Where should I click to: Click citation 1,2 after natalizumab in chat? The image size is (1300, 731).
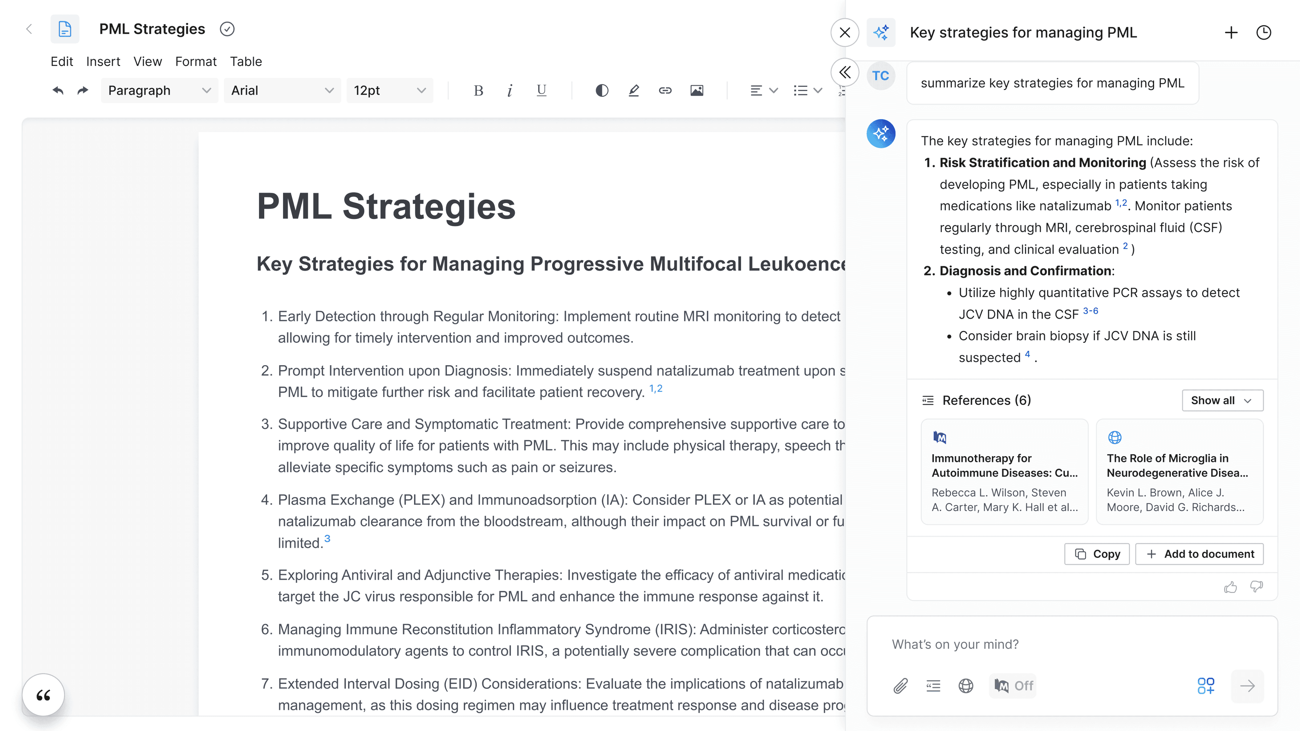click(1121, 203)
